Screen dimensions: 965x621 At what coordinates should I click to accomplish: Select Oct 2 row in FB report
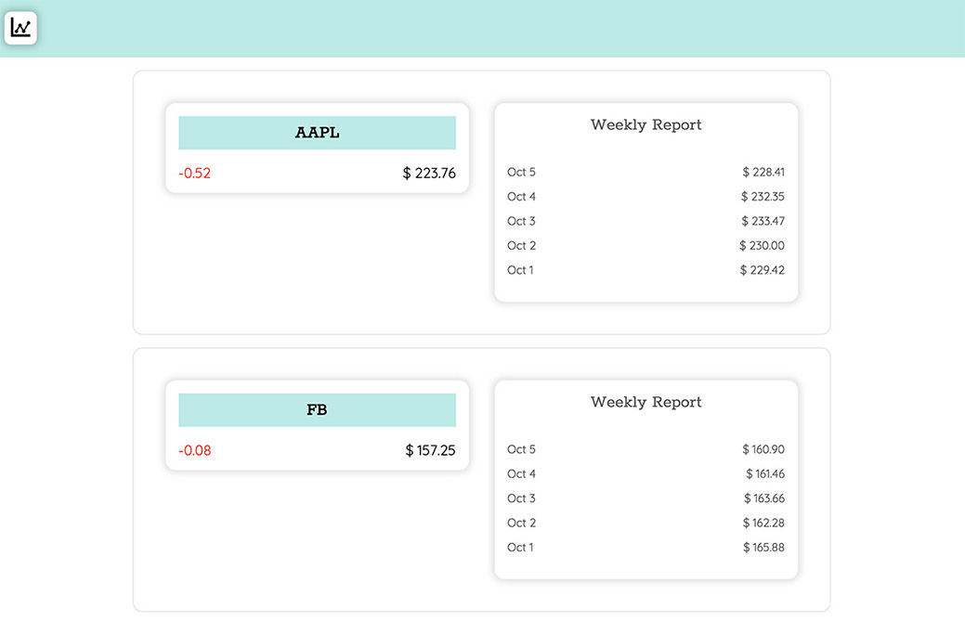pyautogui.click(x=646, y=524)
